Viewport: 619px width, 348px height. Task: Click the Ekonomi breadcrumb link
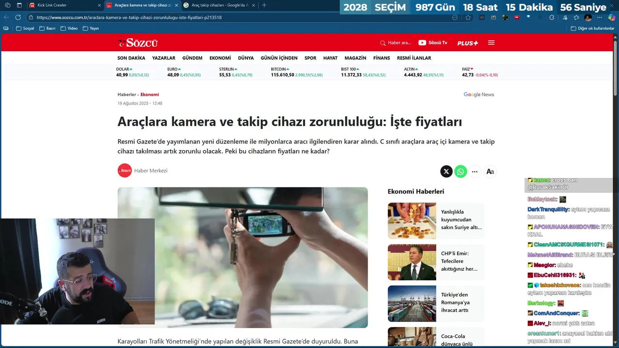149,95
